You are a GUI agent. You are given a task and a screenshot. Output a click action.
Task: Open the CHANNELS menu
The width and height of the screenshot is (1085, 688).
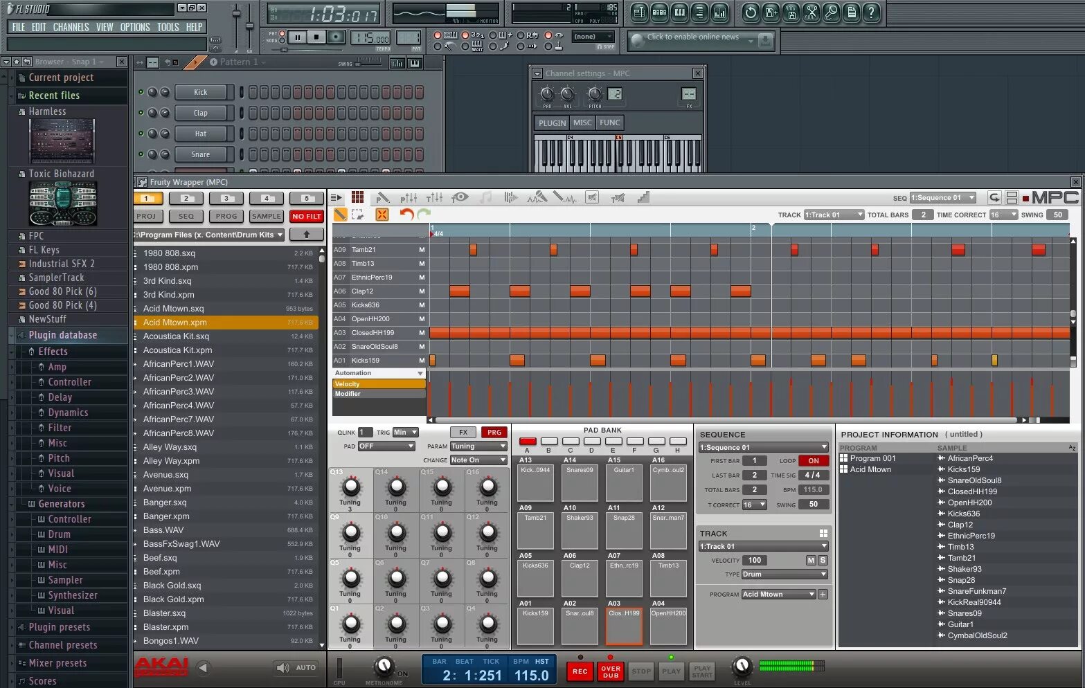coord(71,27)
